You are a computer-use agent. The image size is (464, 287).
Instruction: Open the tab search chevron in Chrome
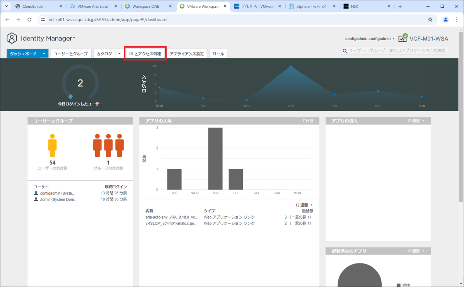coord(7,6)
